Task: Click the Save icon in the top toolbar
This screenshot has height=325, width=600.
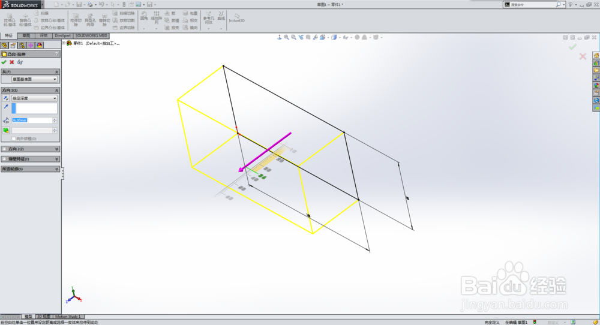Action: click(x=79, y=5)
